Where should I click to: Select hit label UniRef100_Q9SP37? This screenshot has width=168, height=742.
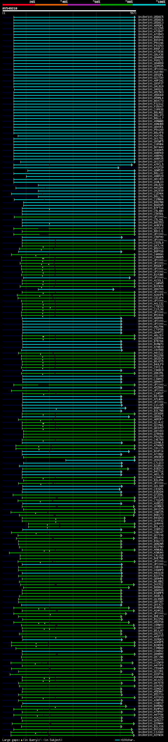pos(151,83)
